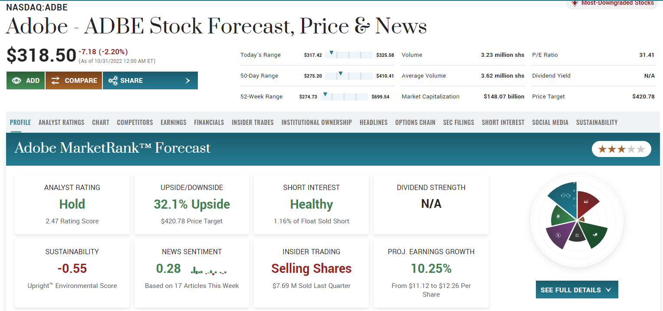Click the eye icon on the ADD button
663x311 pixels.
point(16,81)
